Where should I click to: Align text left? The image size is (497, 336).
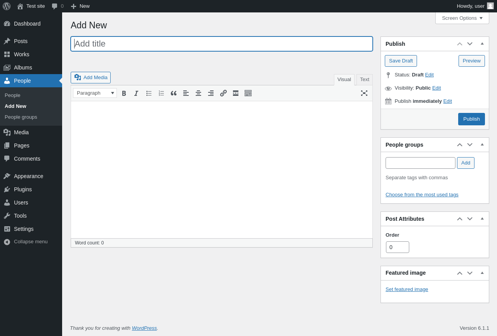click(x=186, y=93)
